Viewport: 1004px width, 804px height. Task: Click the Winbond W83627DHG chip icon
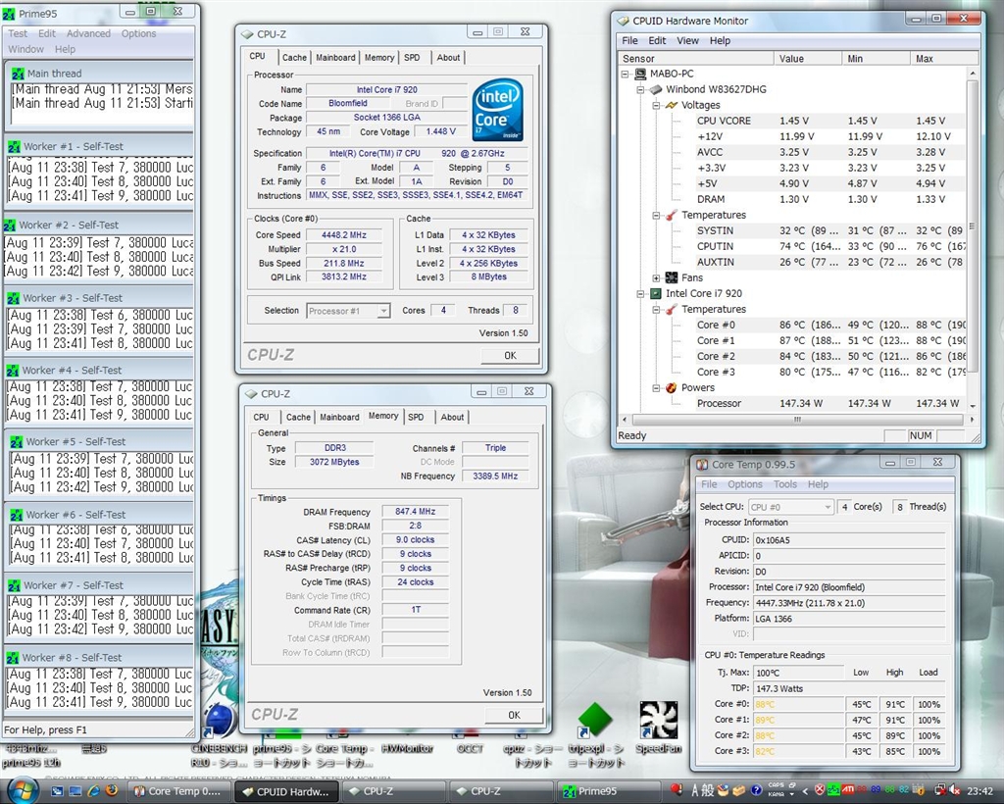[655, 89]
